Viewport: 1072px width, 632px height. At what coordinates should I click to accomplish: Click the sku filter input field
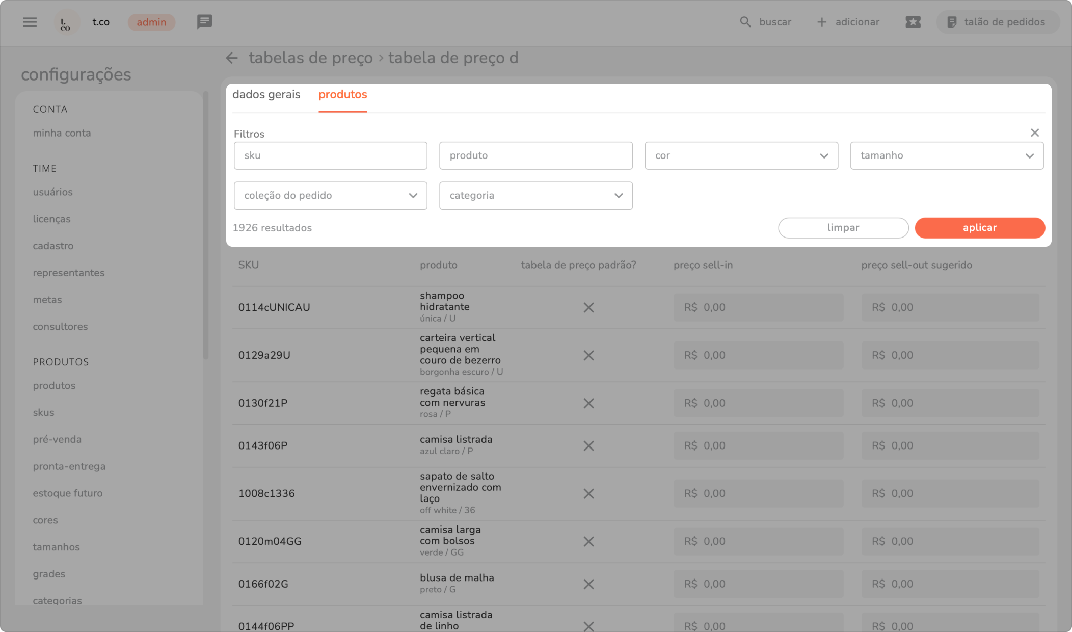330,155
